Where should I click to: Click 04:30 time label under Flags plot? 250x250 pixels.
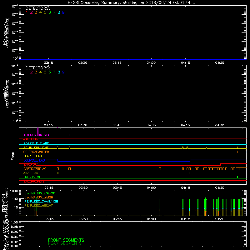[220, 188]
